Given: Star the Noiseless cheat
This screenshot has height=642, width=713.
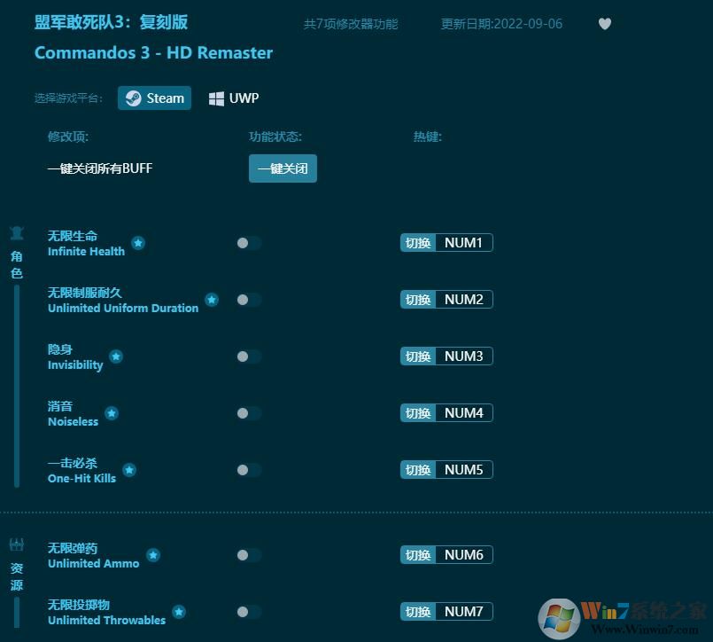Looking at the screenshot, I should pyautogui.click(x=112, y=411).
